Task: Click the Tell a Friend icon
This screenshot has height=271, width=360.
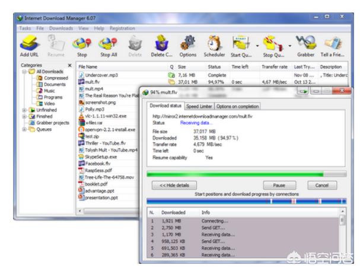Action: [333, 46]
